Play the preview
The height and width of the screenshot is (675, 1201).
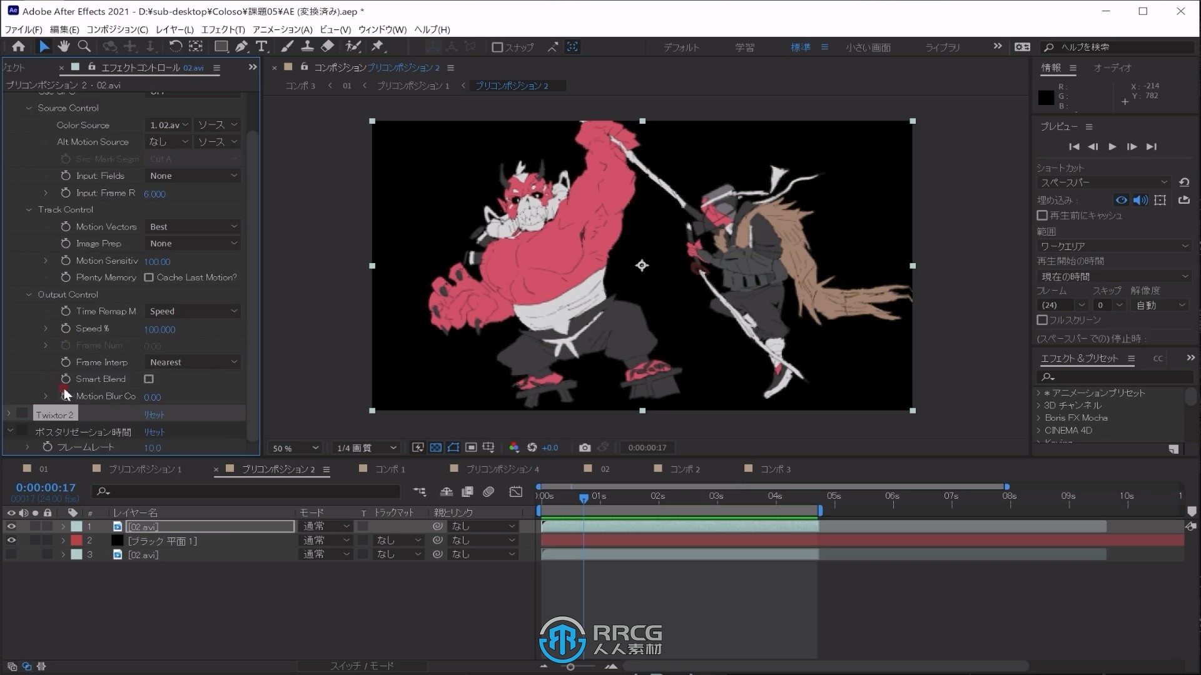point(1112,146)
